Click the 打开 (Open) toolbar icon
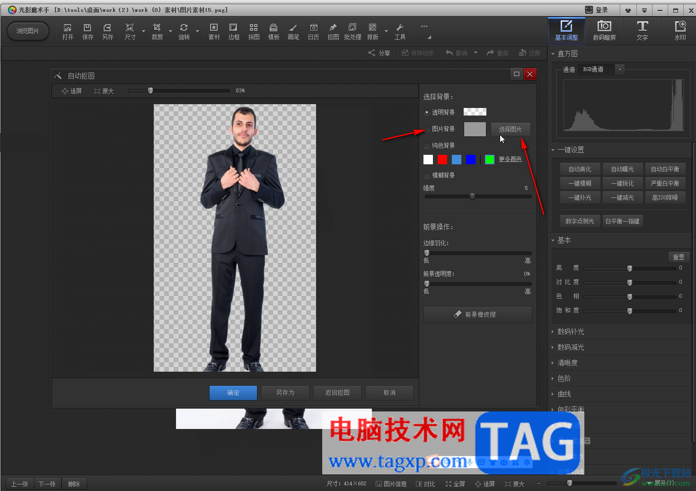Image resolution: width=696 pixels, height=491 pixels. (68, 31)
